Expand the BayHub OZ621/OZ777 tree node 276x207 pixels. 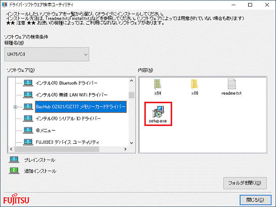coord(16,107)
